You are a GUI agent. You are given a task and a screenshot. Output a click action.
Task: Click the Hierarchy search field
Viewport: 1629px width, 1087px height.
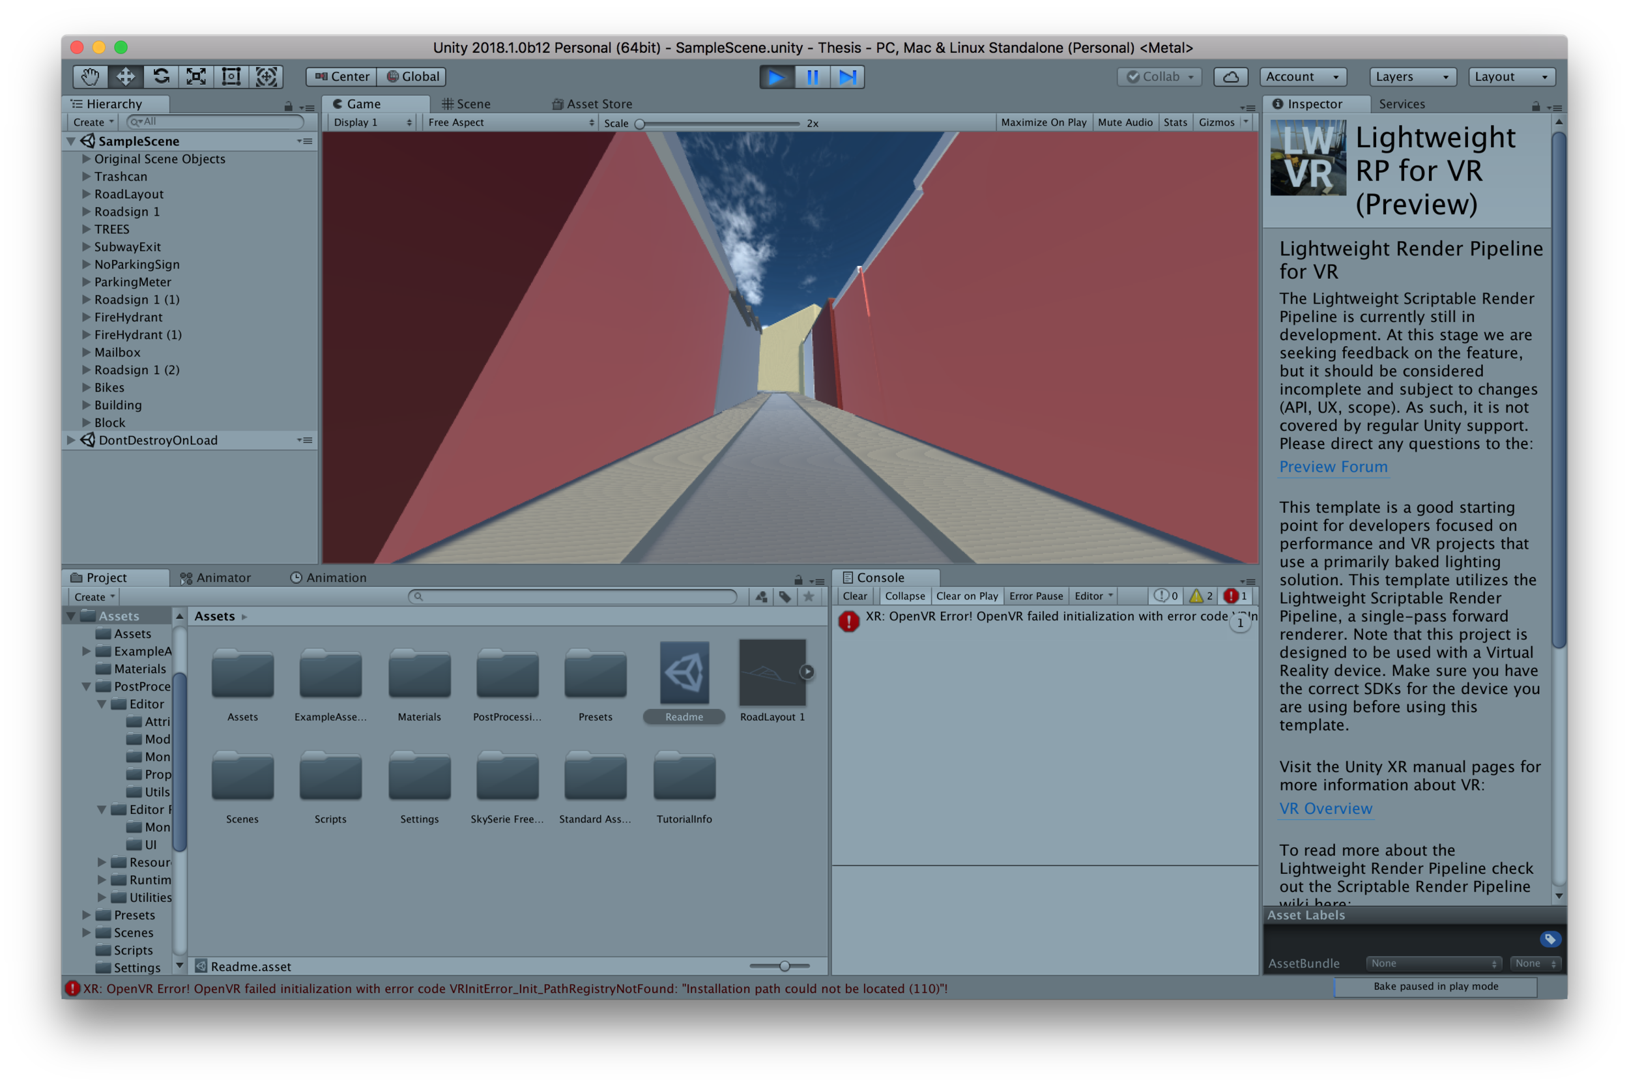215,122
